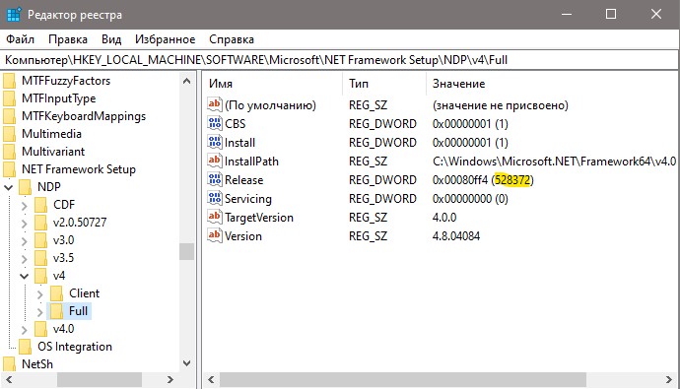The width and height of the screenshot is (680, 389).
Task: Expand the v4.0 tree node
Action: point(25,330)
